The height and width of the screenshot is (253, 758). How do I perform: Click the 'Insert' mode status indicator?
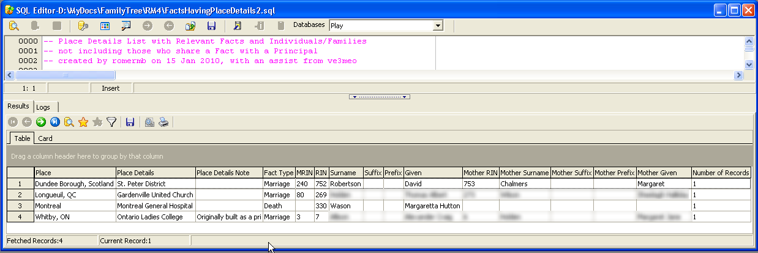110,88
